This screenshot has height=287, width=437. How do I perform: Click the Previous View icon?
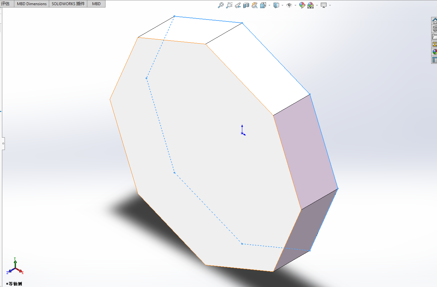237,5
